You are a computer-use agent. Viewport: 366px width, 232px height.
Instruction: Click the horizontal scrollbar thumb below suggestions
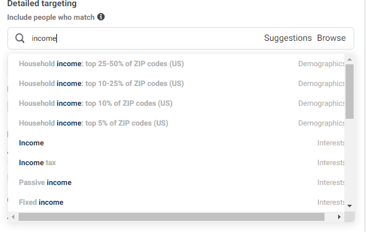(x=172, y=217)
